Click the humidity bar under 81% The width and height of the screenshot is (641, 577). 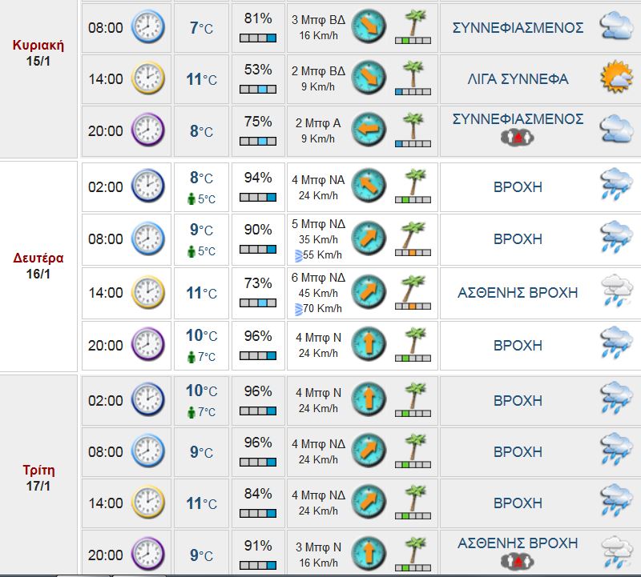[x=258, y=38]
